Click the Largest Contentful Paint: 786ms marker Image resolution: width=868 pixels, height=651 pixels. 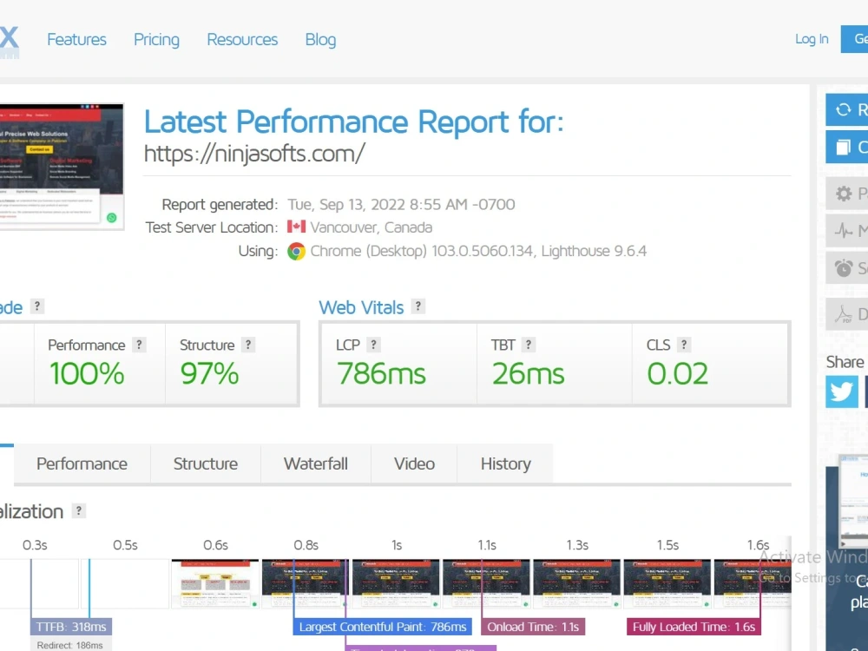click(383, 627)
